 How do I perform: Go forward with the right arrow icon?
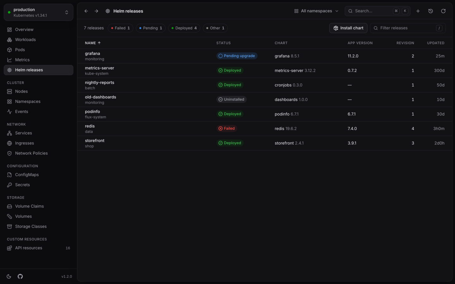click(96, 11)
